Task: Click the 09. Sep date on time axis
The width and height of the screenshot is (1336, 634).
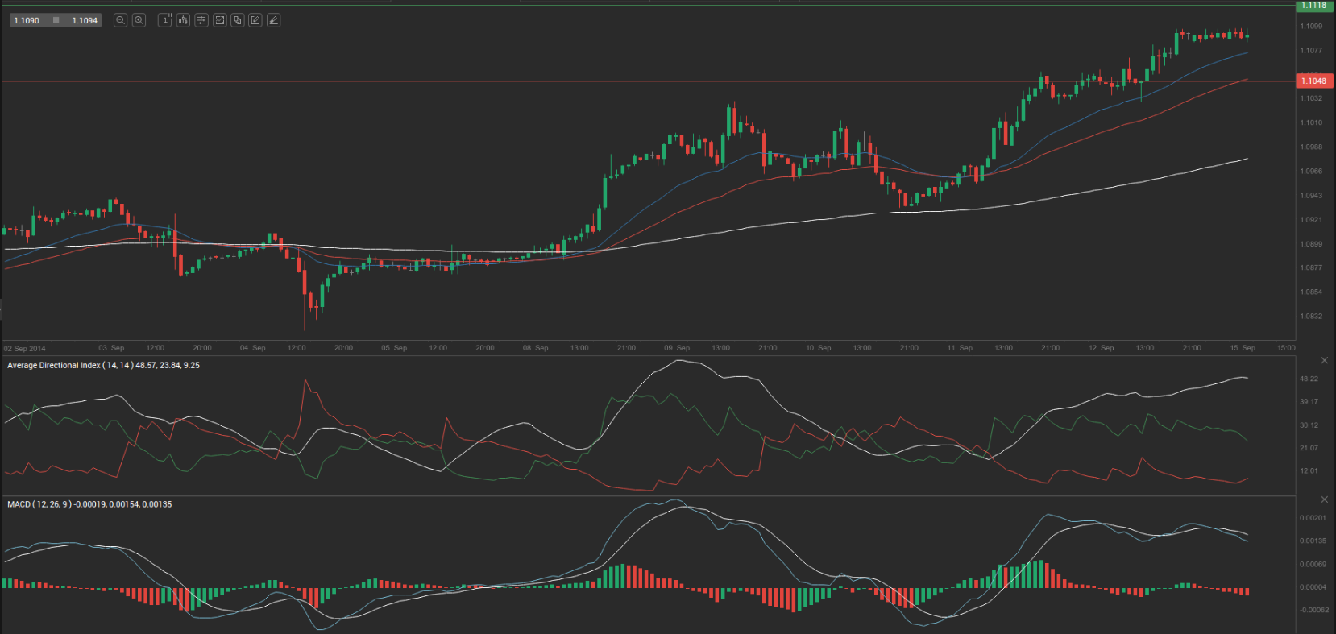Action: (677, 348)
